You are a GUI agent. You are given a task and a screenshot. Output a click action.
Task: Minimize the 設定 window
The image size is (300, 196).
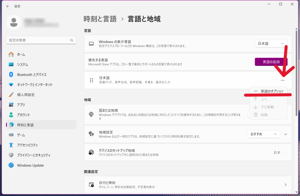269,4
